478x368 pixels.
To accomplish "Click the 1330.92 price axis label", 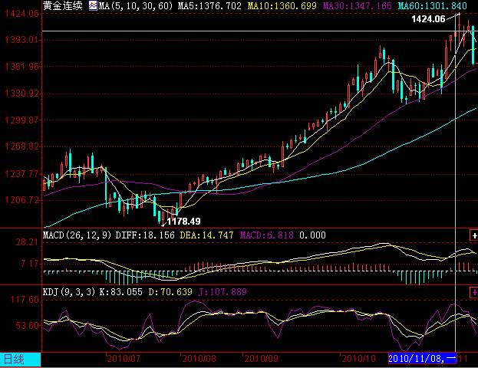I will click(x=22, y=93).
